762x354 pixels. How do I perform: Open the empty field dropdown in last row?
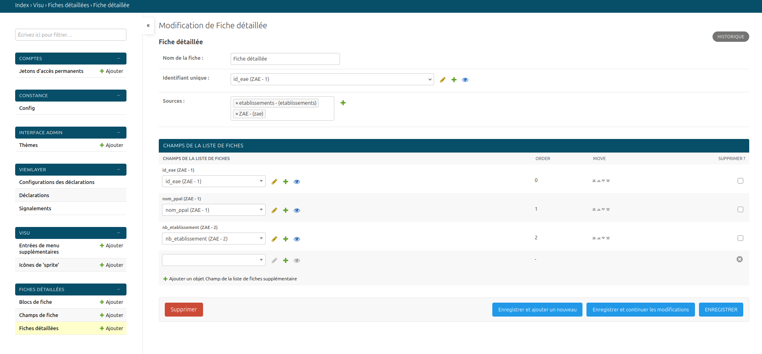pyautogui.click(x=214, y=260)
